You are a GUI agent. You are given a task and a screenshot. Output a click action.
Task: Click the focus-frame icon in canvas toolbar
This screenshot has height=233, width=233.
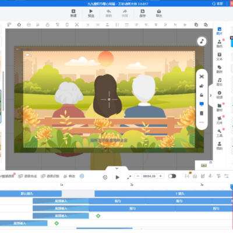tap(77, 24)
